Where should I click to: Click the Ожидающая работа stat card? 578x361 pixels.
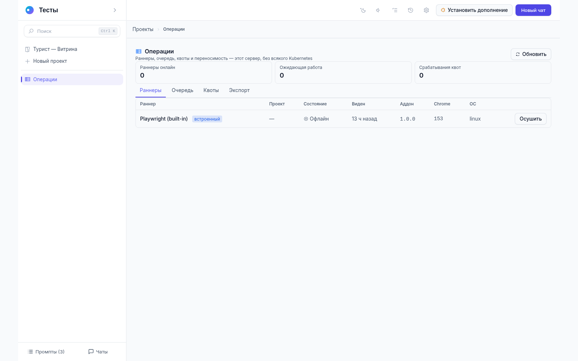coord(343,73)
